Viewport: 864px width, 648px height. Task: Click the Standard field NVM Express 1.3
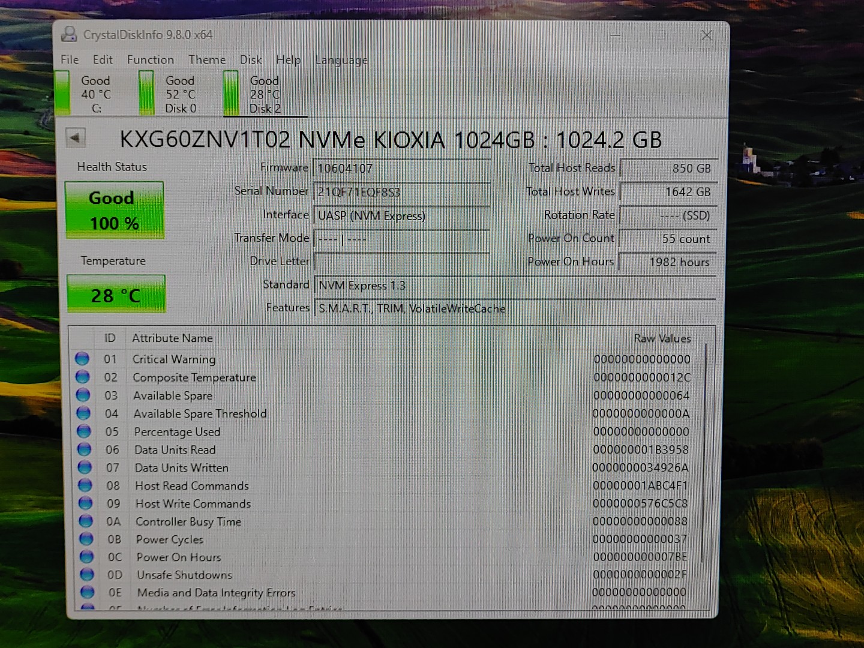pos(515,285)
